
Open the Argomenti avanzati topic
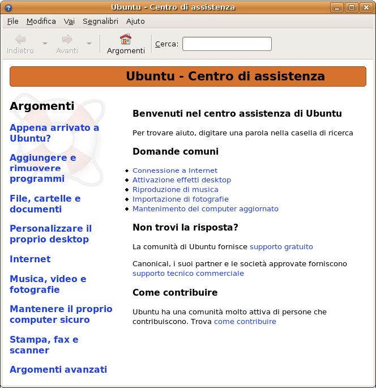point(58,369)
